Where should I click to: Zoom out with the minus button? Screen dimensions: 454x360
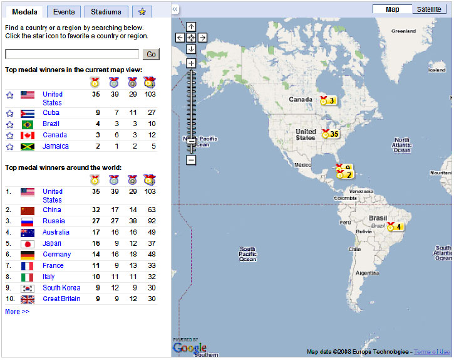pyautogui.click(x=191, y=160)
